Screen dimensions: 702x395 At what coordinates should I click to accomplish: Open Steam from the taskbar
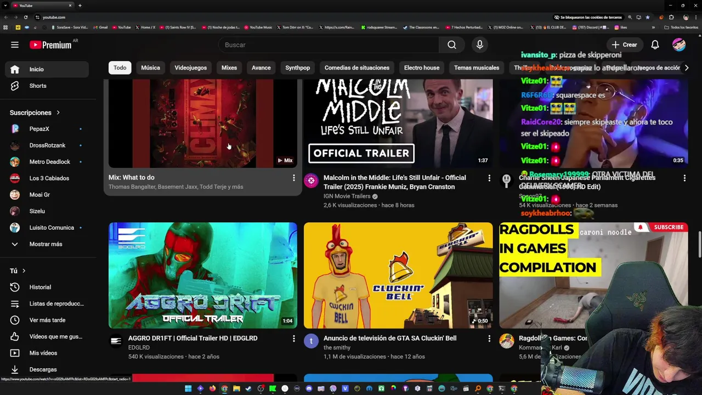coord(248,388)
